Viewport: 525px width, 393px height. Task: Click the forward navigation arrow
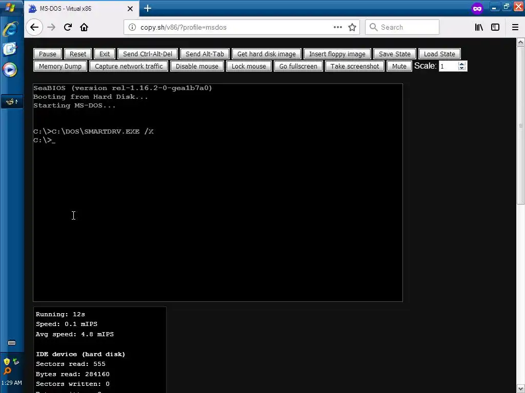click(51, 27)
